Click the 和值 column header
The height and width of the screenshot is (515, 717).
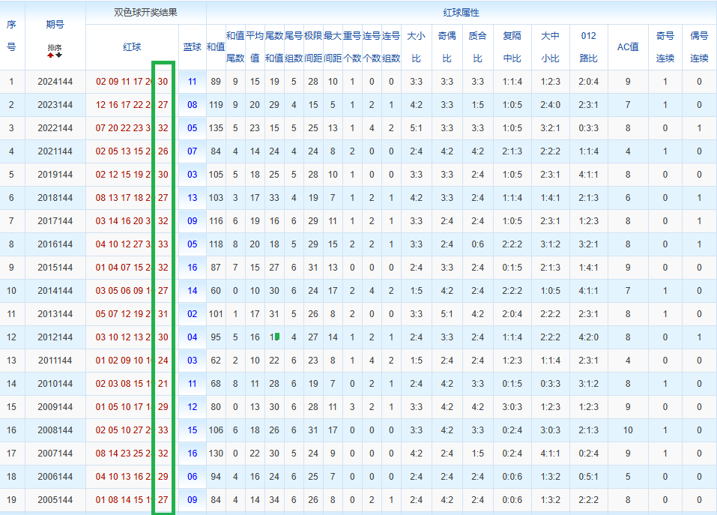click(x=216, y=47)
